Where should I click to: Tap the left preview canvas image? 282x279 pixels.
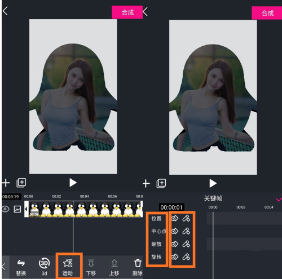[73, 96]
